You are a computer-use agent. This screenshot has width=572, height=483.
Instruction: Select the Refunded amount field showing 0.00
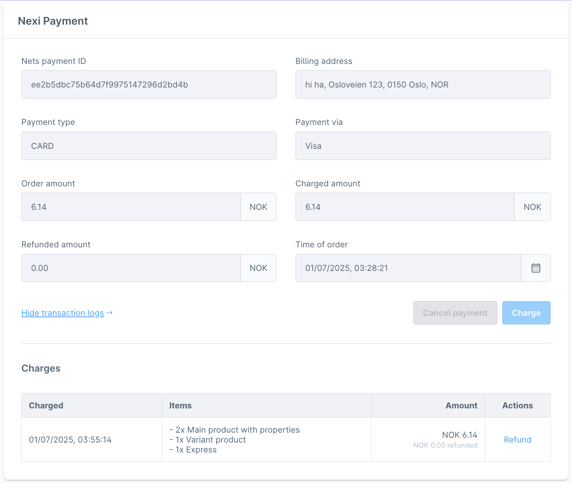click(x=131, y=268)
